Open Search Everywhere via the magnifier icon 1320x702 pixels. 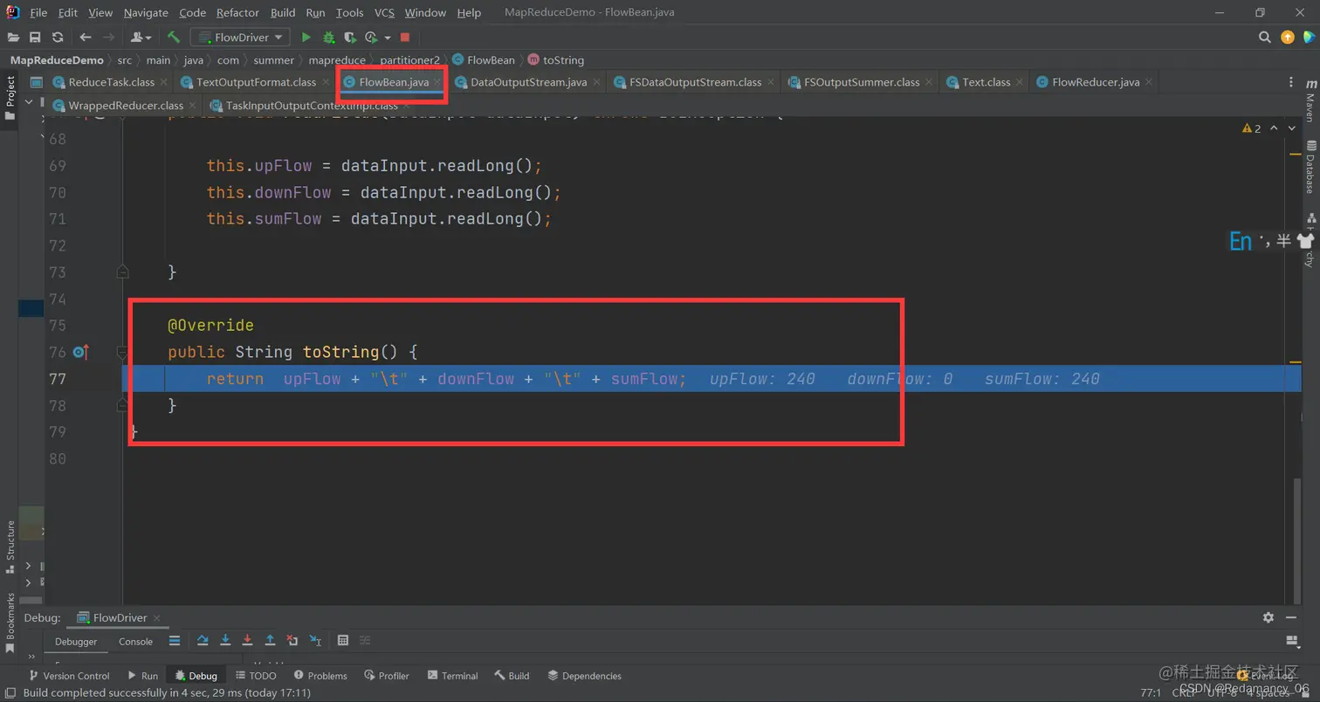[1264, 37]
